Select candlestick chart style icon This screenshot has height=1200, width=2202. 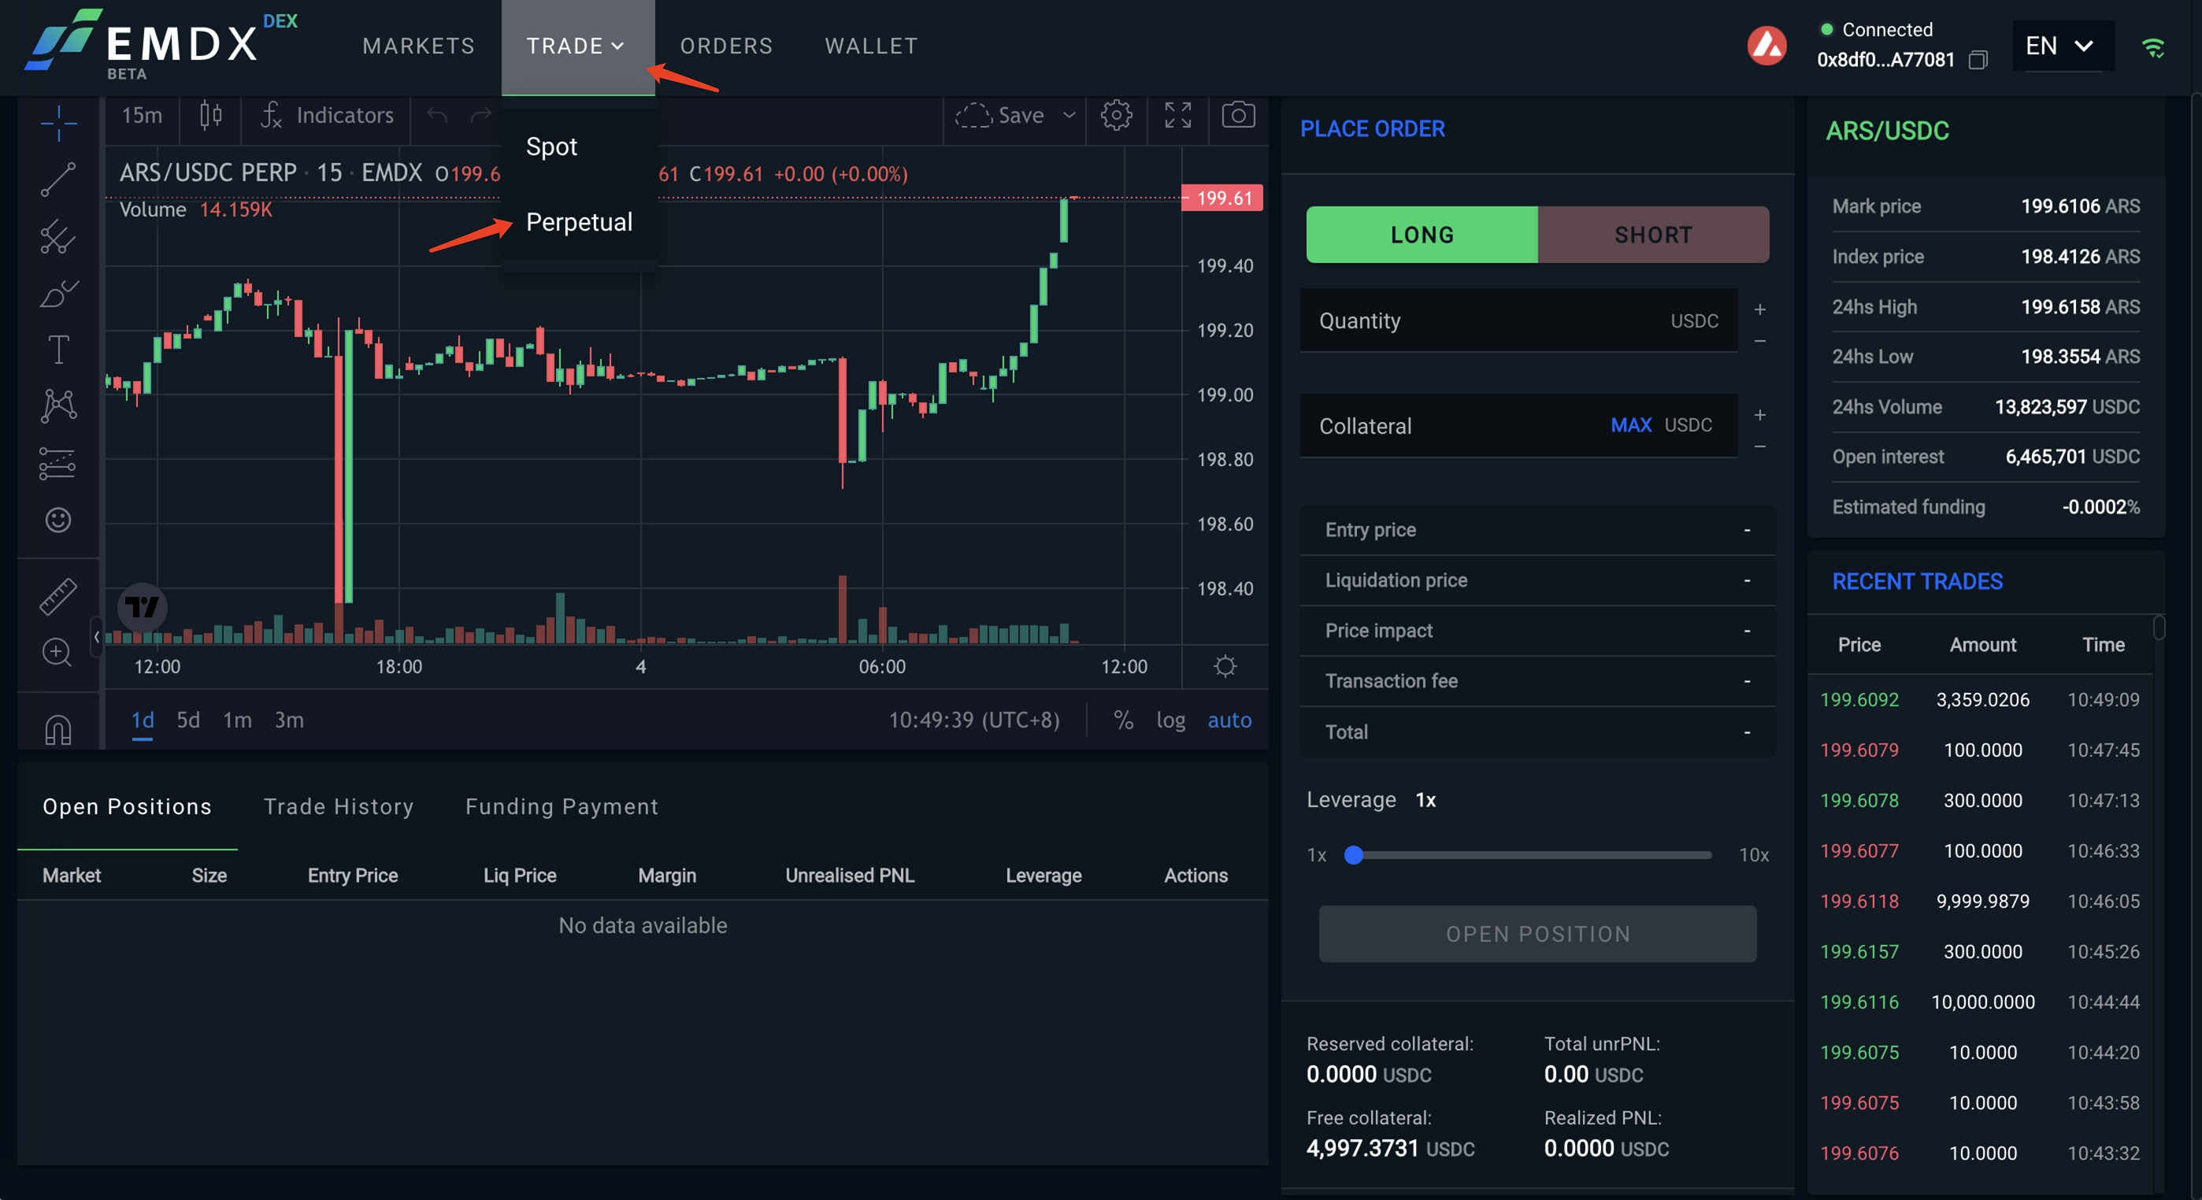click(210, 114)
